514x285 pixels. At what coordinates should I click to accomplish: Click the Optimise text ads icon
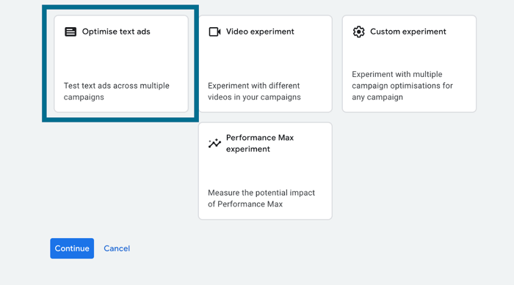coord(70,32)
